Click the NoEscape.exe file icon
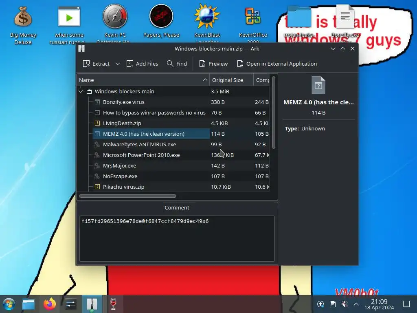The height and width of the screenshot is (313, 417). click(97, 176)
